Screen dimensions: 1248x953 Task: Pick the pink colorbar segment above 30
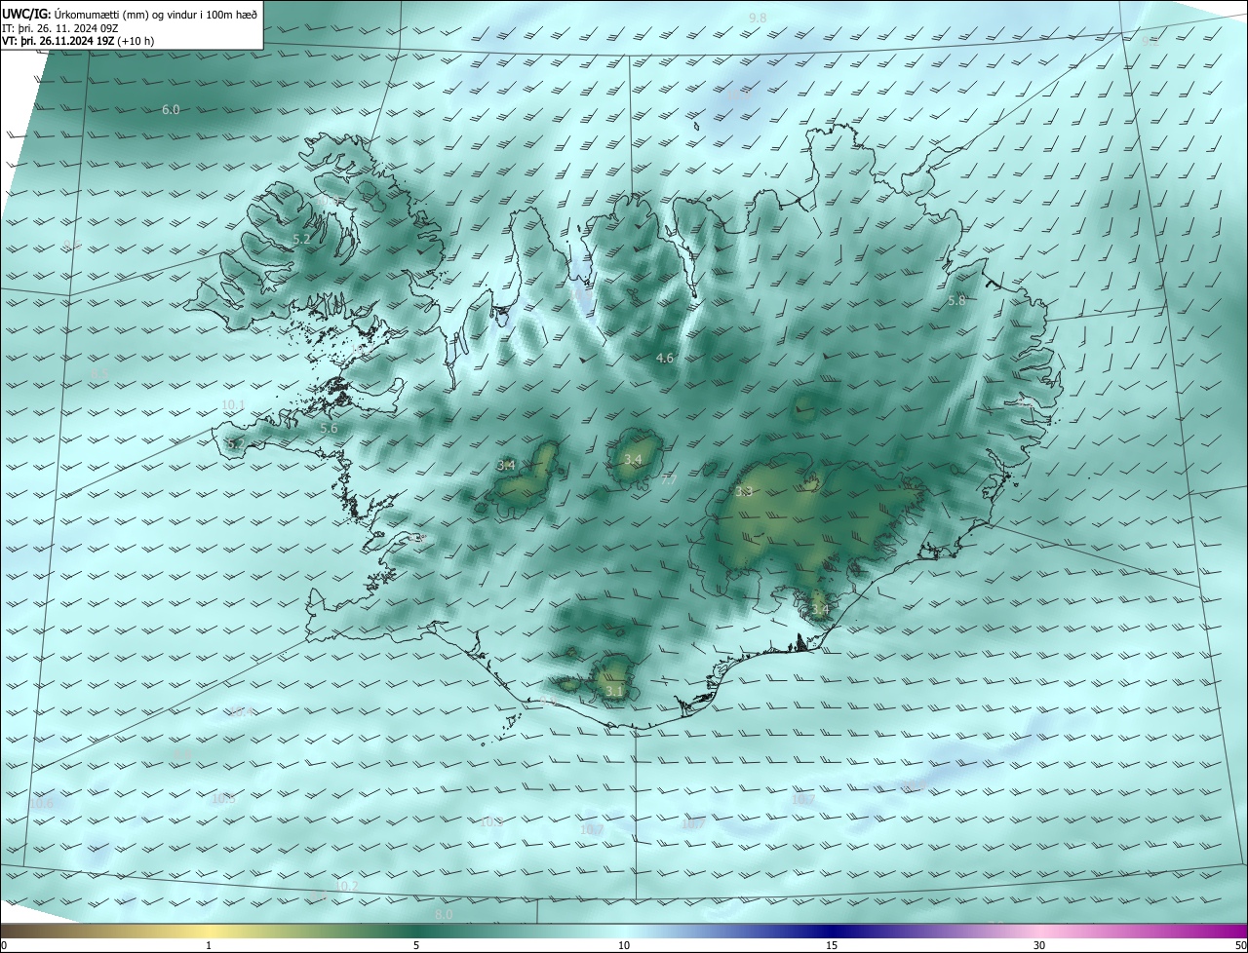coord(1039,931)
